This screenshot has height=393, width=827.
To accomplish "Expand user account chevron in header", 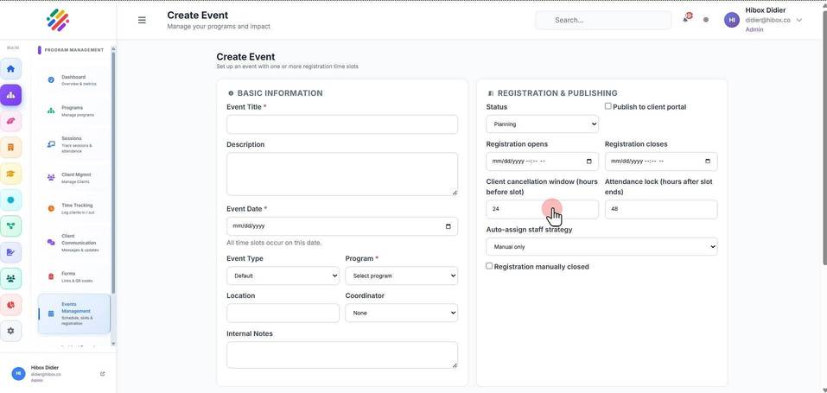I will pos(799,20).
